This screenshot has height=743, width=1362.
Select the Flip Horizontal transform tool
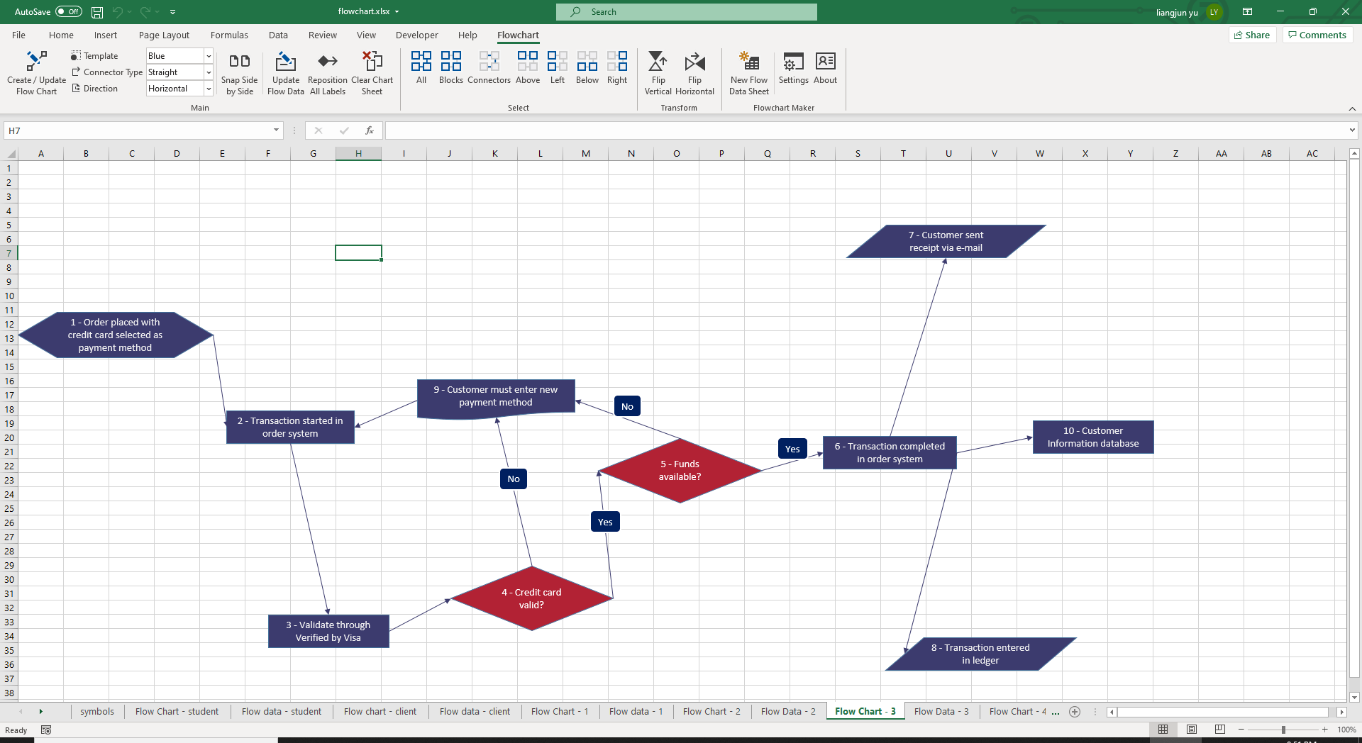coord(694,71)
